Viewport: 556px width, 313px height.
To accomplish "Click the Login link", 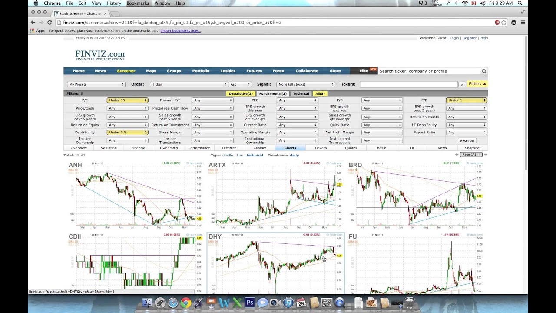I will pyautogui.click(x=454, y=38).
